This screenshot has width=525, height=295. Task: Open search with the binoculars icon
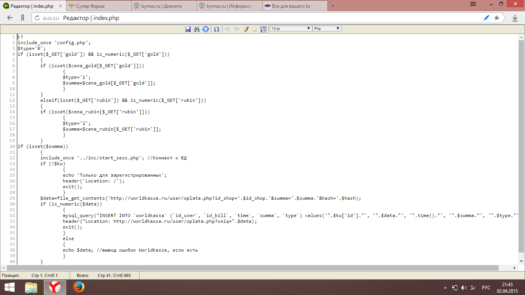click(197, 29)
